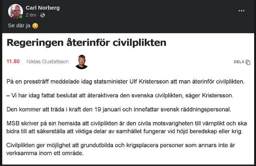Click the author name Niklas Gustafsson
The image size is (256, 166).
pyautogui.click(x=47, y=62)
